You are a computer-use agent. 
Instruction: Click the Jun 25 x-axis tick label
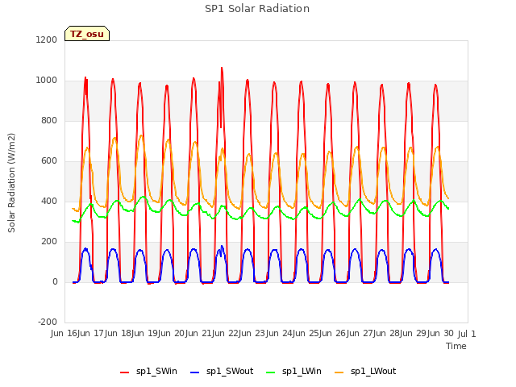point(307,333)
